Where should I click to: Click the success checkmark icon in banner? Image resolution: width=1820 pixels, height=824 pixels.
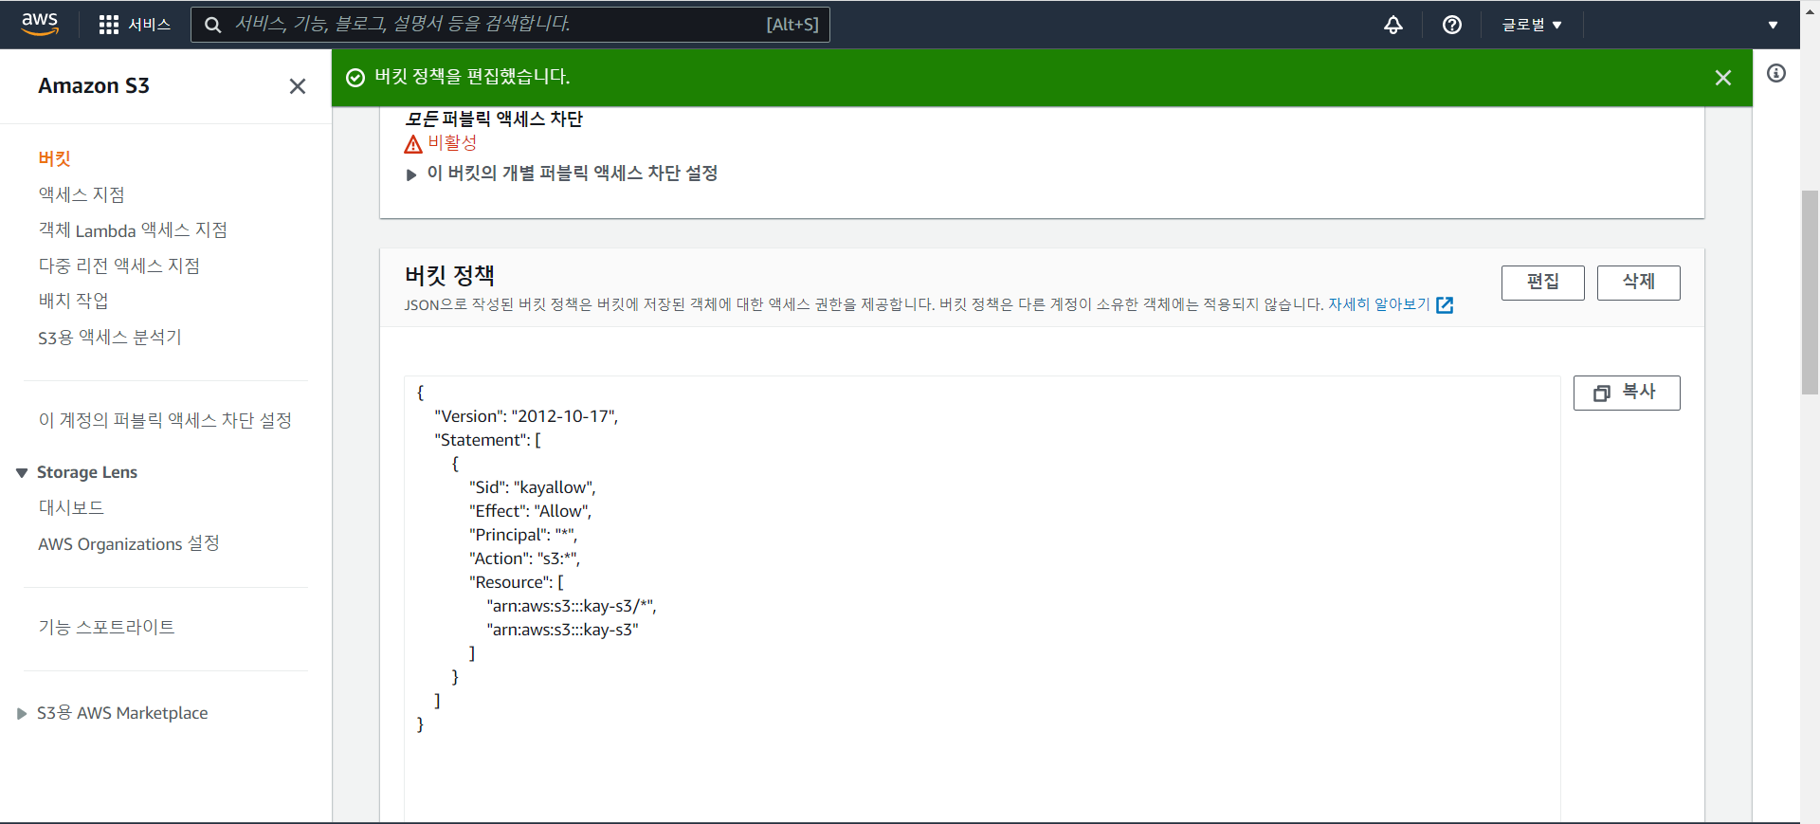tap(355, 78)
